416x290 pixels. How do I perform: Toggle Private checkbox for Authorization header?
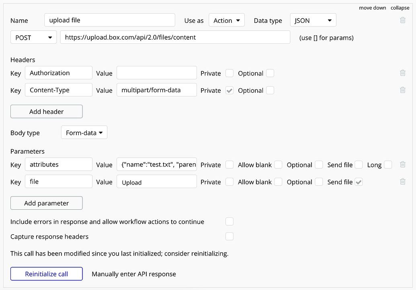pyautogui.click(x=230, y=73)
